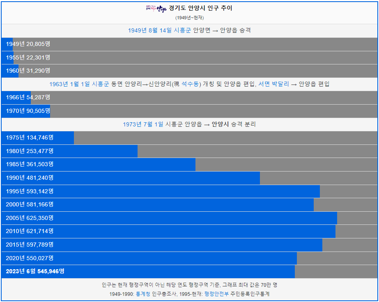Image resolution: width=379 pixels, height=302 pixels.
Task: Click the 주민등록인구통계 footnote text
Action: pyautogui.click(x=250, y=294)
